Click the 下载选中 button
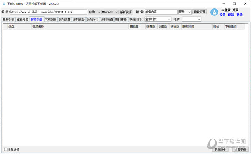251x154 pixels. tap(220, 149)
